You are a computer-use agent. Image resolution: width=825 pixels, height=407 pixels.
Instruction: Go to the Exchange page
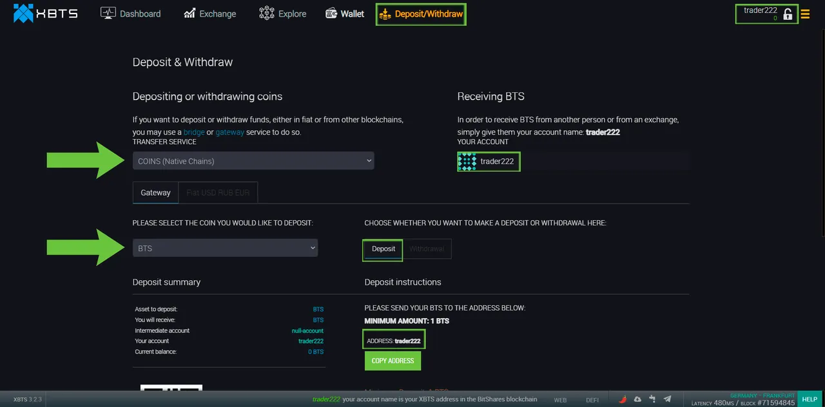[x=210, y=14]
